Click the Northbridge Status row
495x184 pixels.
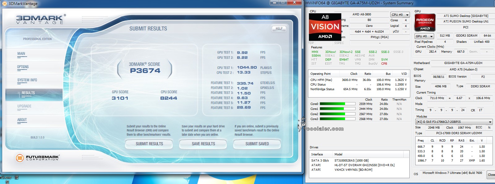(x=359, y=89)
